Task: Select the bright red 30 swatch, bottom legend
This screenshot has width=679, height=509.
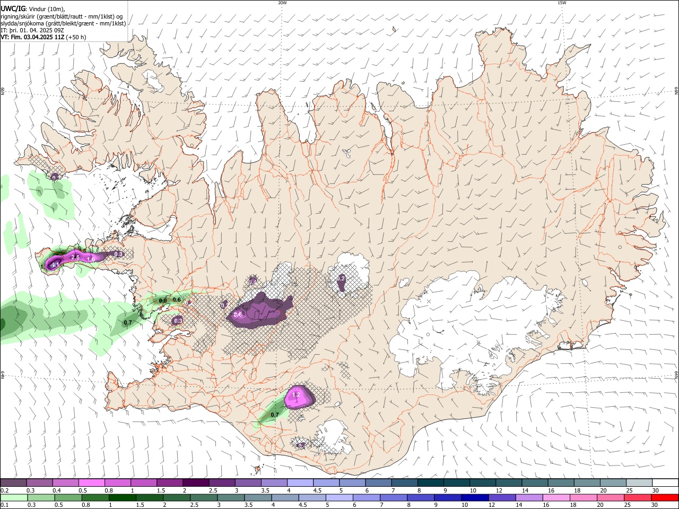Action: 665,497
